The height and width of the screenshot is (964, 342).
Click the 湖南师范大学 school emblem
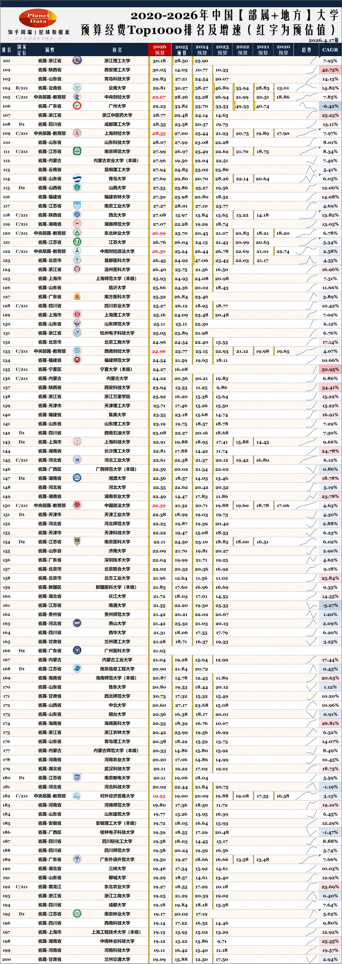pos(77,224)
